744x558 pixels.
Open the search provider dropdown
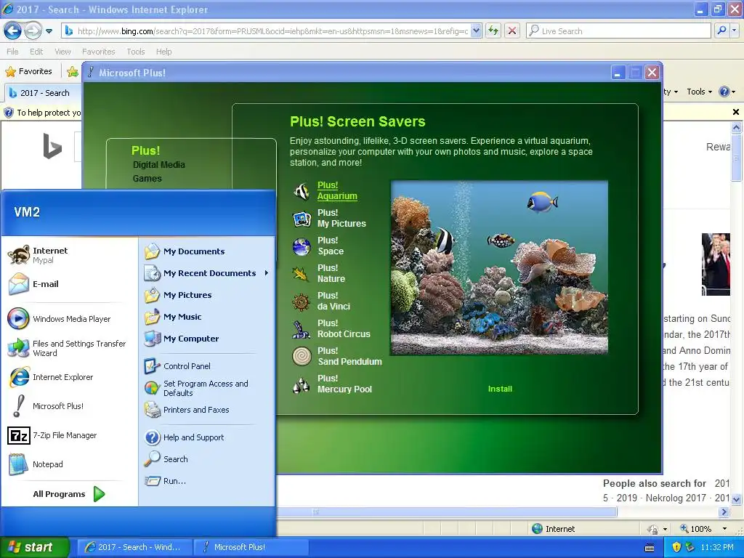pyautogui.click(x=735, y=31)
